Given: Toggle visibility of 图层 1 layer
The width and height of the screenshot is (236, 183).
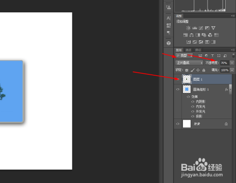Looking at the screenshot, I should (178, 79).
